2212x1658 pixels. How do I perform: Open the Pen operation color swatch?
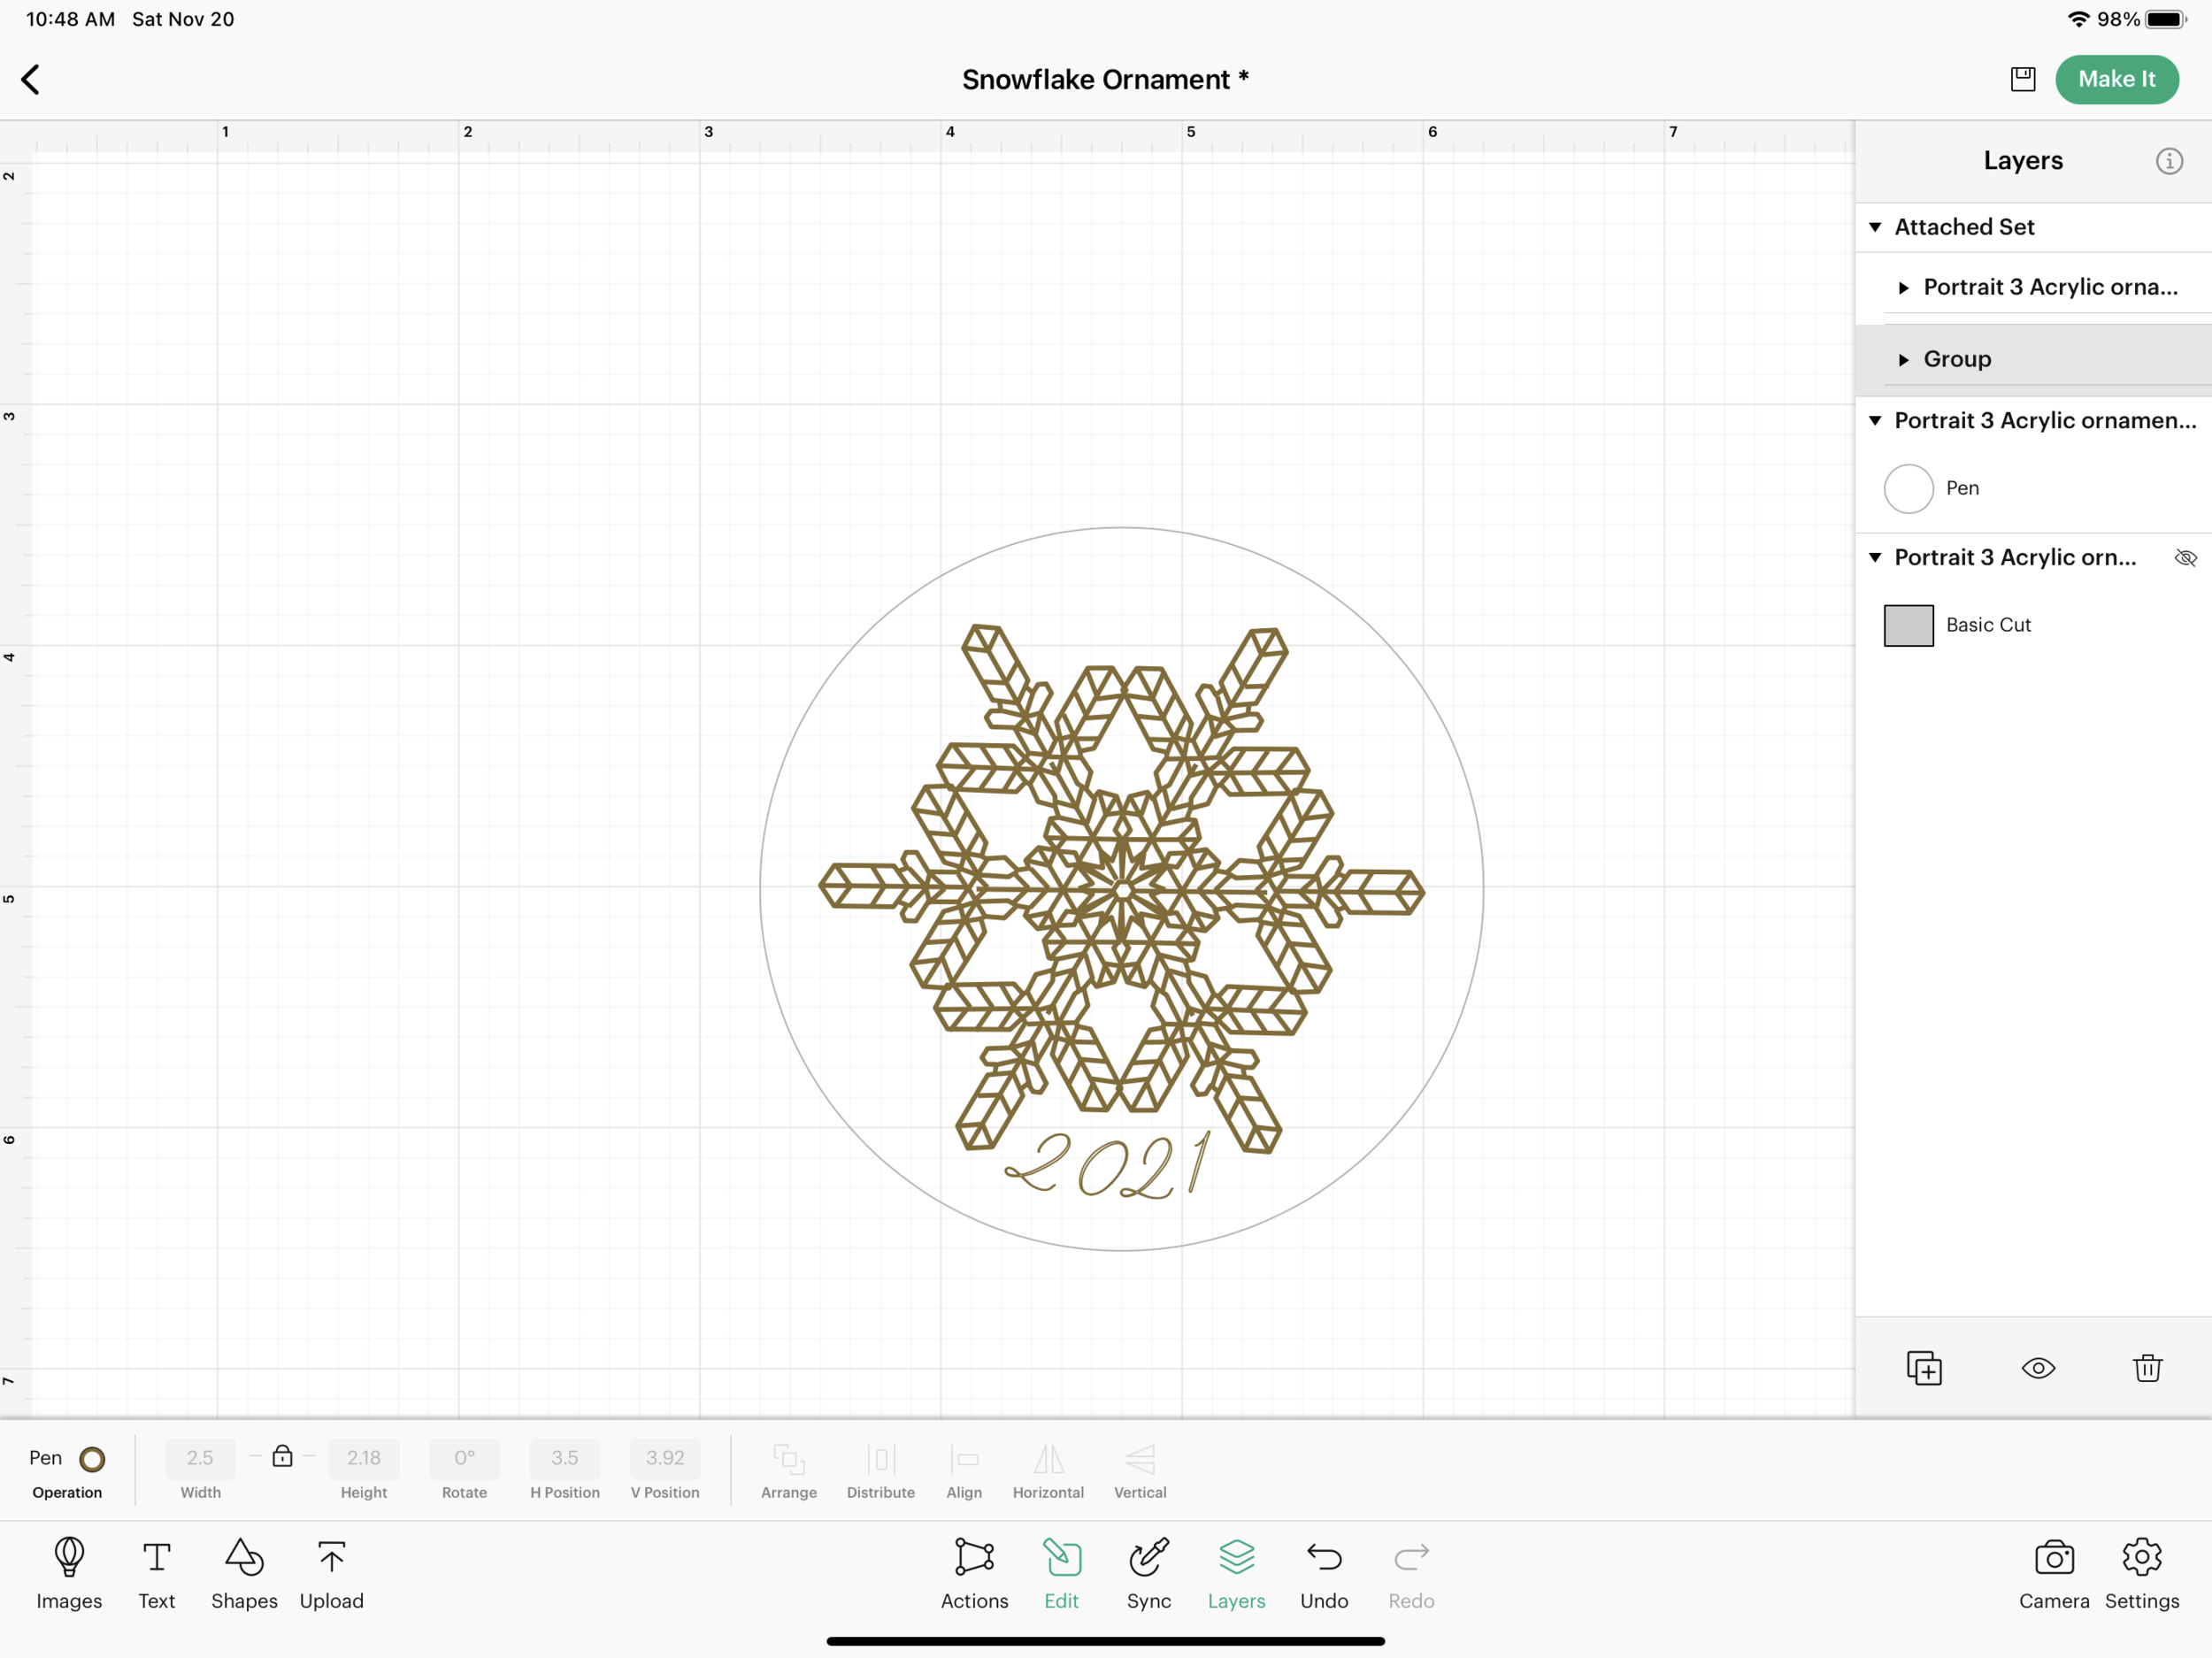92,1459
